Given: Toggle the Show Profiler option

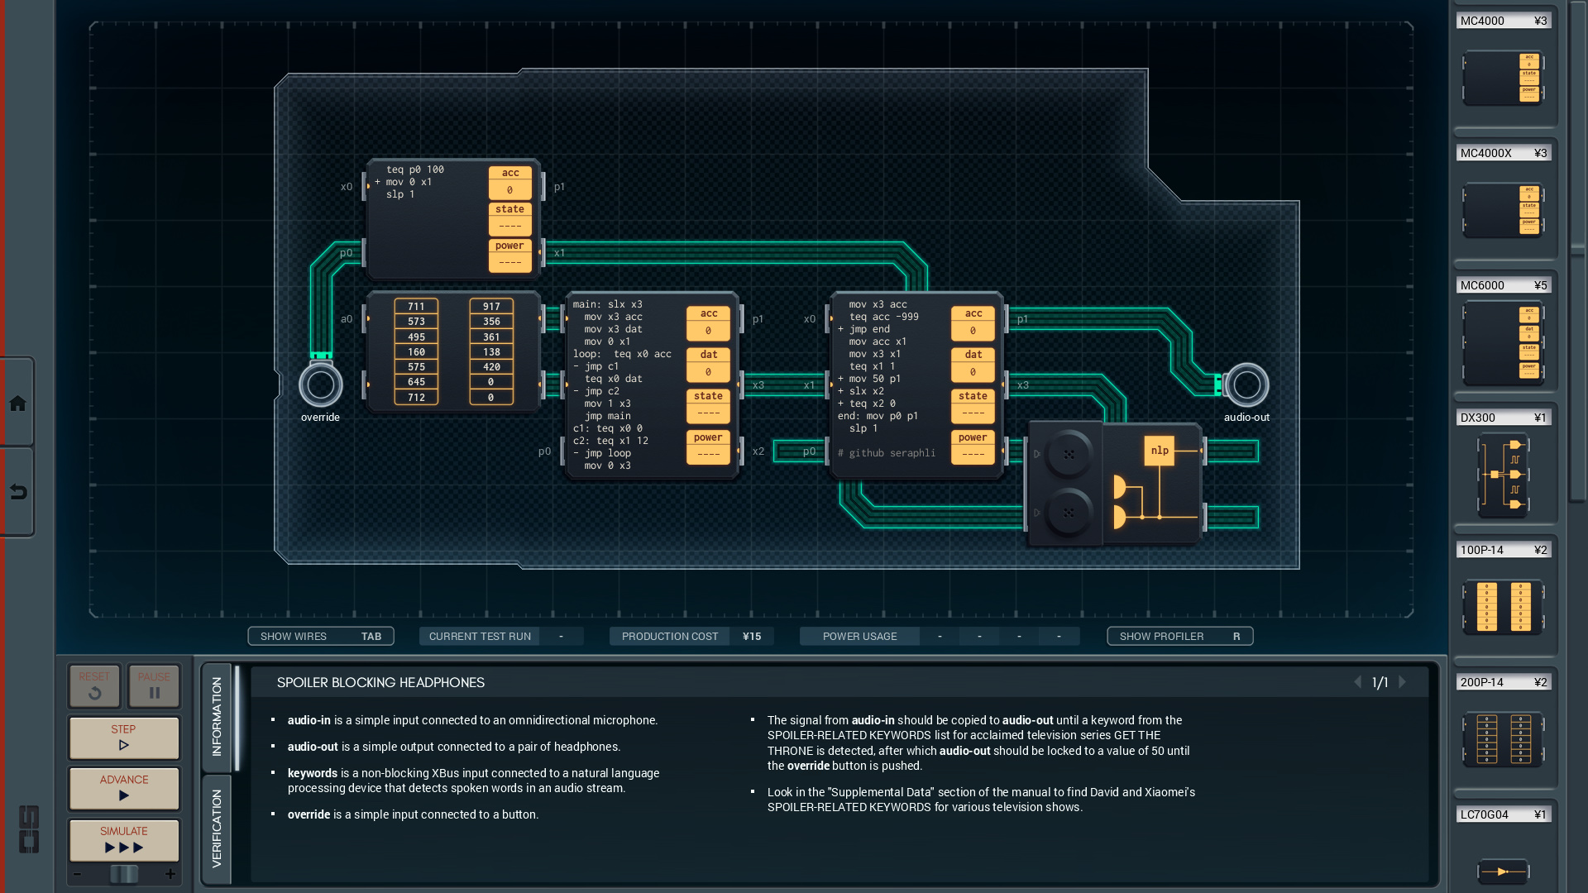Looking at the screenshot, I should (1179, 636).
